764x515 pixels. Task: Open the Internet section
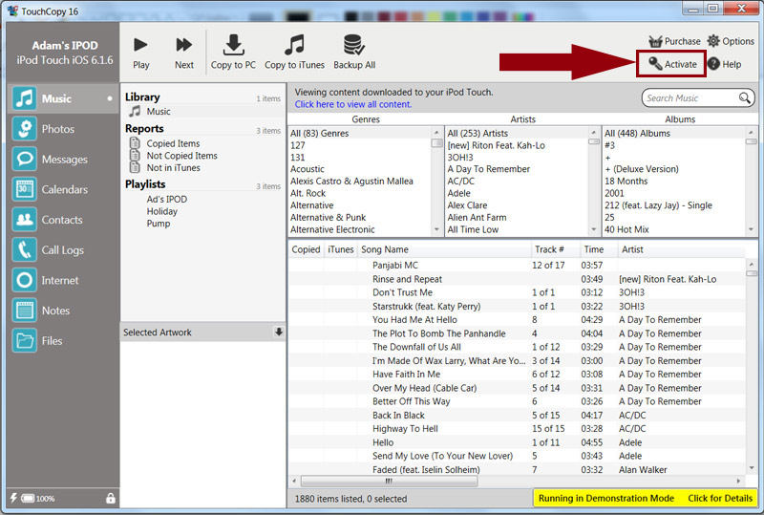click(x=63, y=280)
